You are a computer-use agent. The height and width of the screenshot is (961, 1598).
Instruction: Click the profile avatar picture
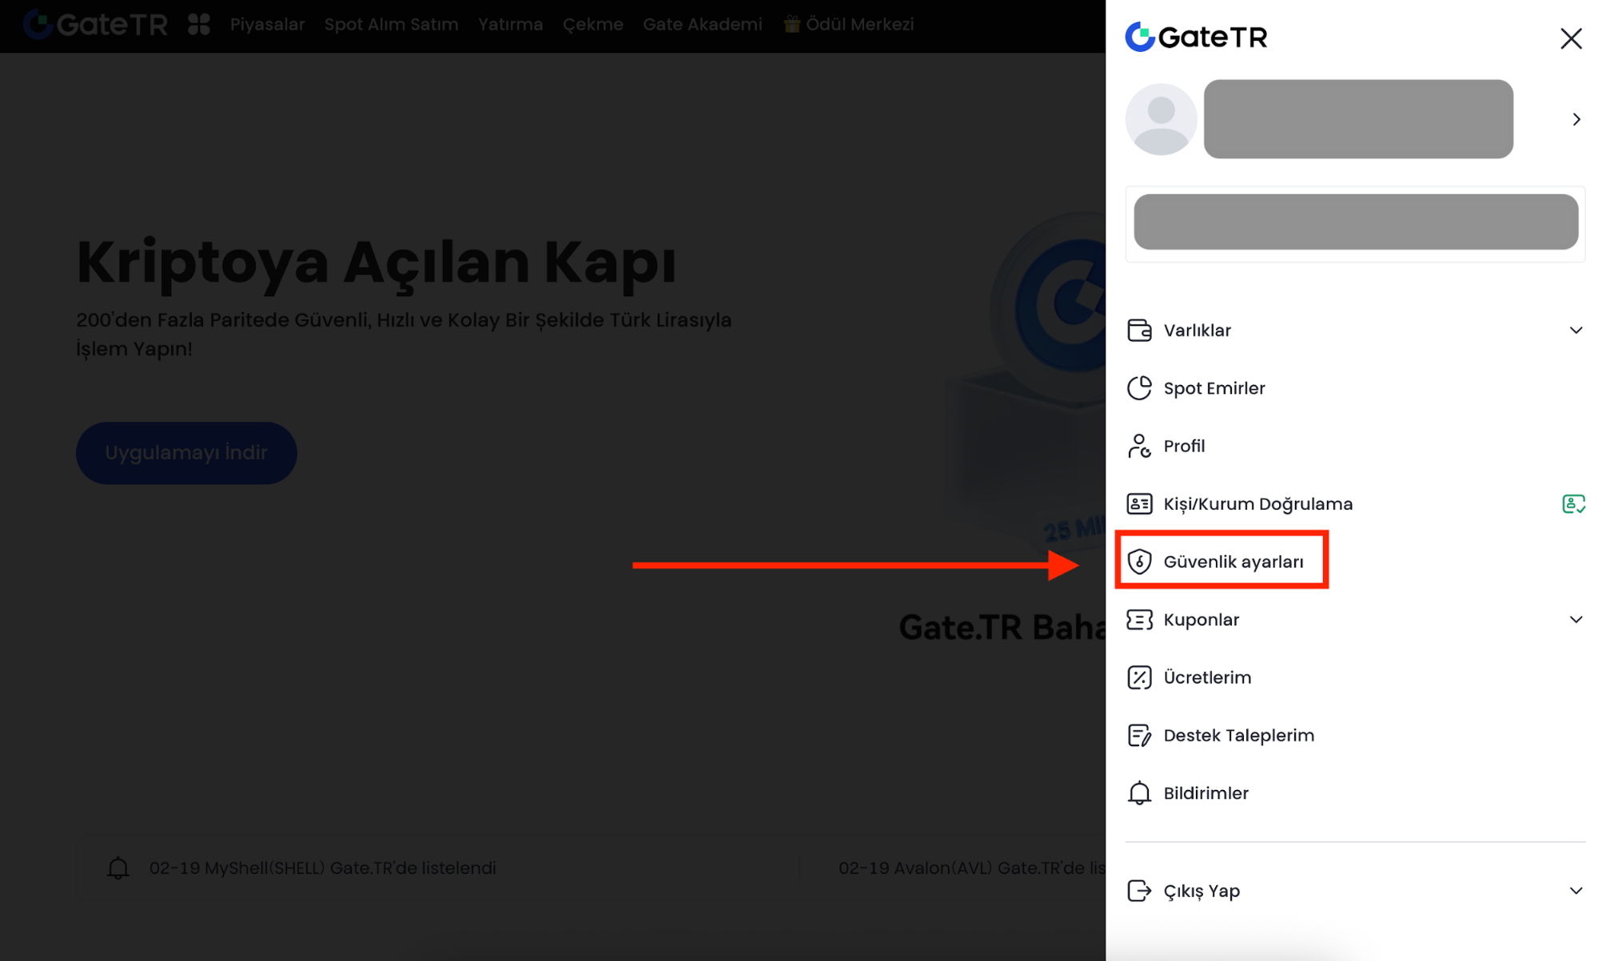(x=1161, y=119)
